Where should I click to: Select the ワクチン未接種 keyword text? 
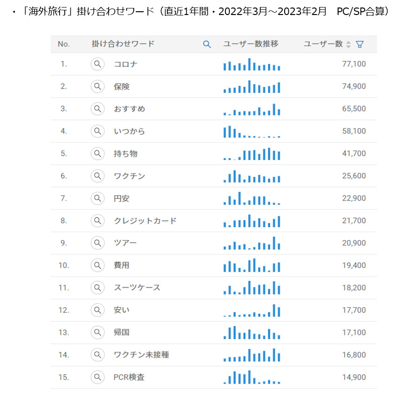tap(141, 355)
